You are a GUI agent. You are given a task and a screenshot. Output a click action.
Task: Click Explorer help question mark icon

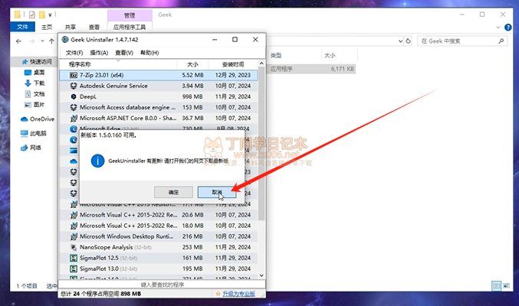click(x=508, y=28)
